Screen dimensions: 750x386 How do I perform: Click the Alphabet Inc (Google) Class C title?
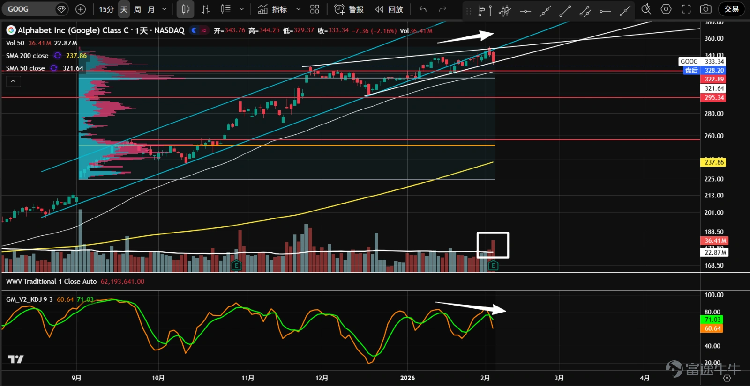[101, 30]
